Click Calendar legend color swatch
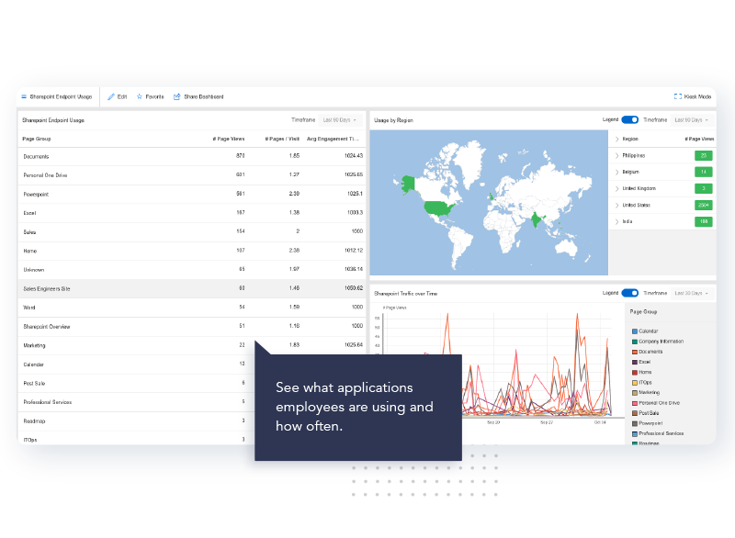 (x=635, y=331)
